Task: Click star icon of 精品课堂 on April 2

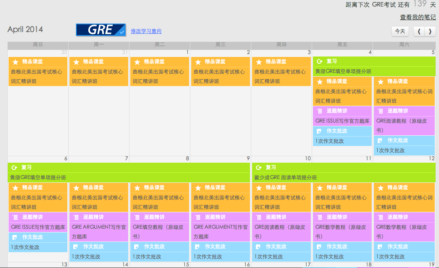Action: (x=198, y=62)
